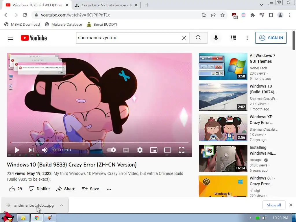Close the downloads bar

point(291,205)
